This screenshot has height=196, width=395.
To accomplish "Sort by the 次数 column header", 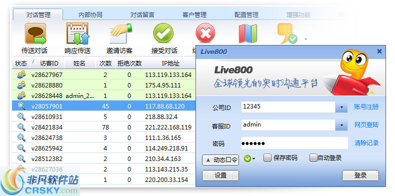I will tap(105, 63).
